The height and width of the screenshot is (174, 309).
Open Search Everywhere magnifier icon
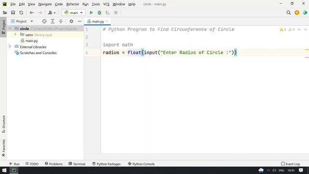click(x=289, y=13)
